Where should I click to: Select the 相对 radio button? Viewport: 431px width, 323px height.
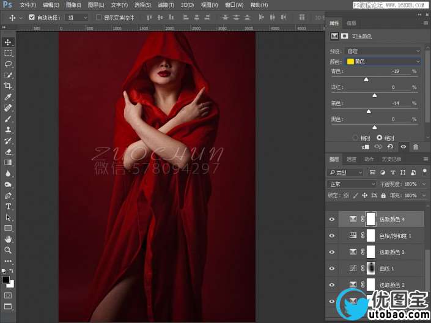click(356, 138)
